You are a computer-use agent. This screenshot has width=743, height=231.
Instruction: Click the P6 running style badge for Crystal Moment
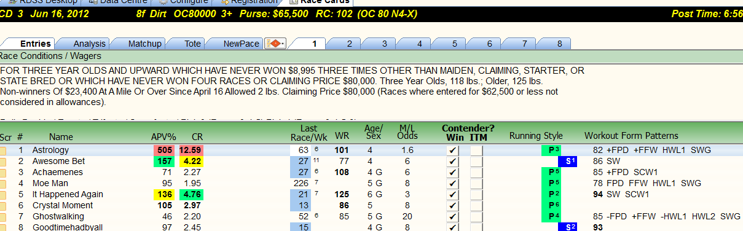pyautogui.click(x=551, y=205)
